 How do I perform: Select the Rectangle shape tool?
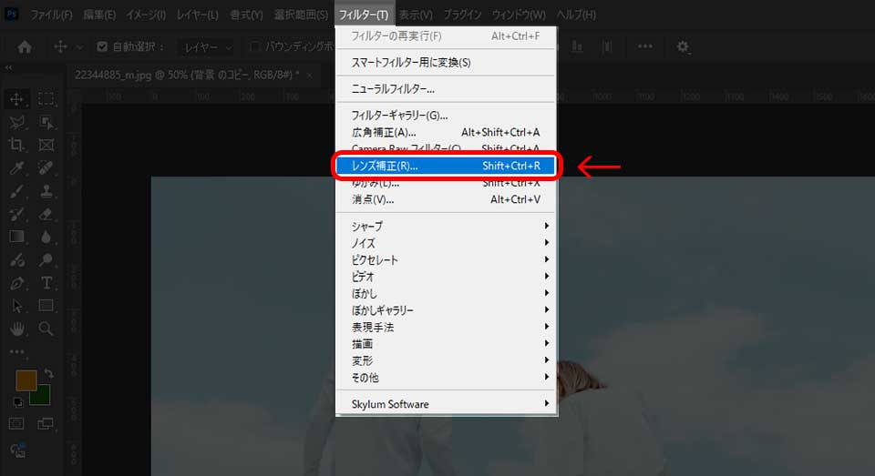pyautogui.click(x=46, y=306)
